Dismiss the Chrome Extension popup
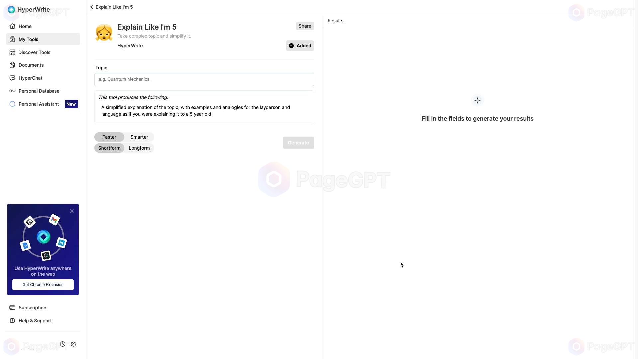Viewport: 638px width, 359px height. click(x=71, y=211)
